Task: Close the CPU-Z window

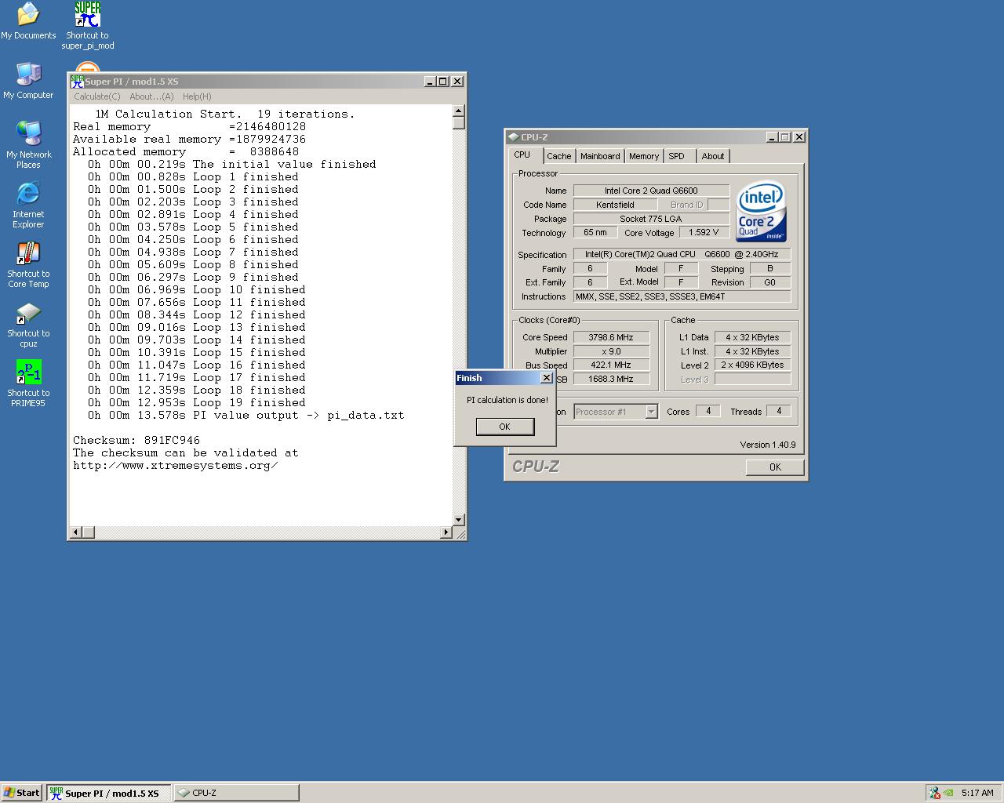Action: pyautogui.click(x=799, y=136)
